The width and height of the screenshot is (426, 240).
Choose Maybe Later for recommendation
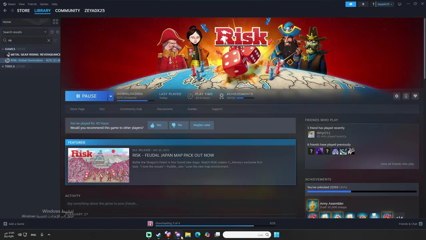(202, 125)
